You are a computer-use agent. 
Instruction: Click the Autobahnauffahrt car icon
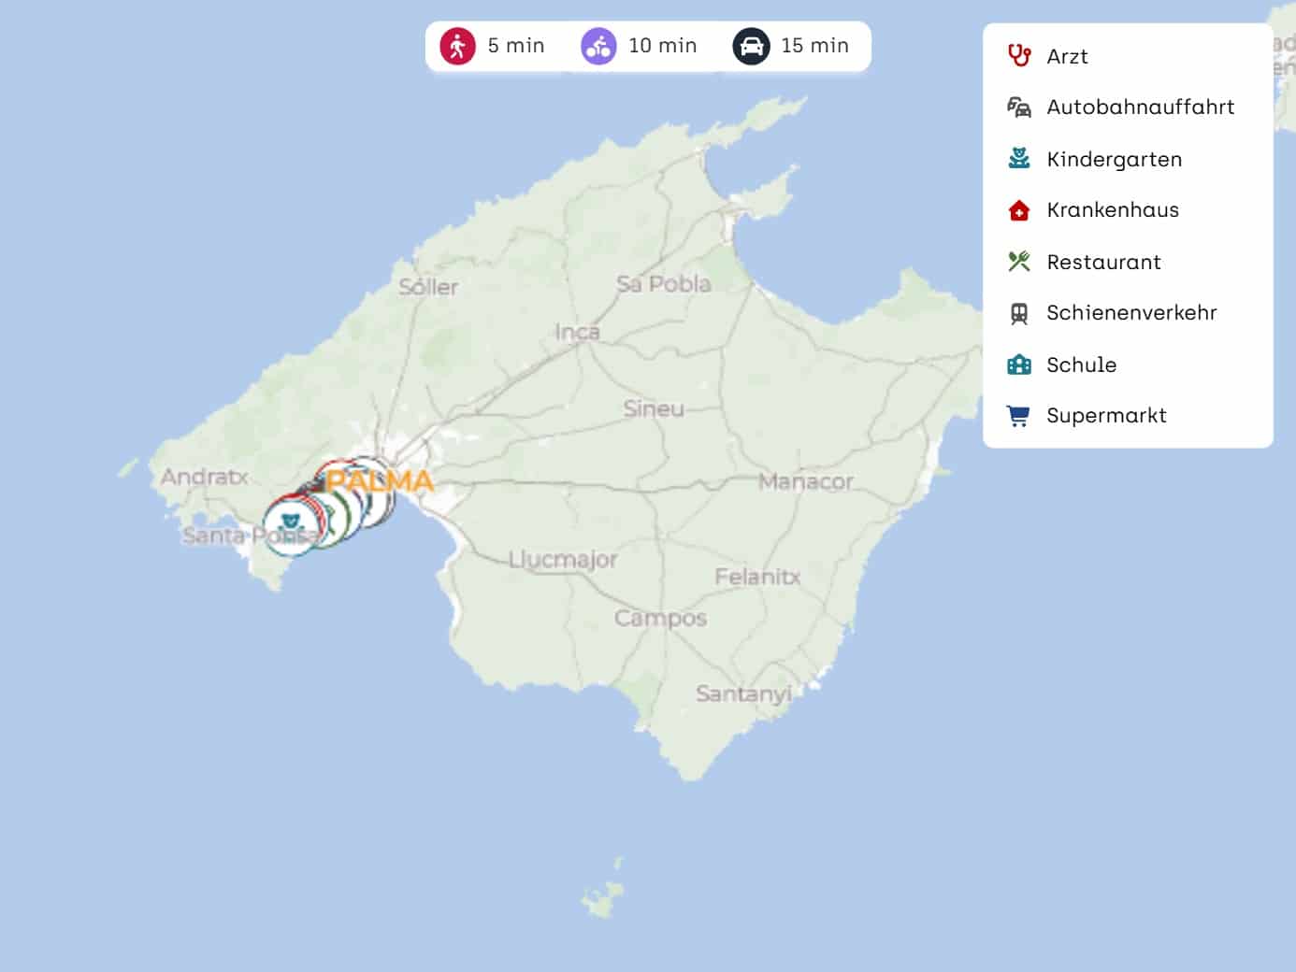coord(1019,107)
